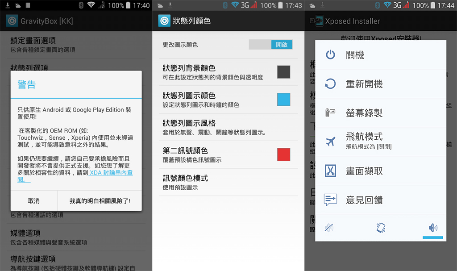Open 訊號顏色模式 setting
The height and width of the screenshot is (271, 457).
(x=228, y=182)
